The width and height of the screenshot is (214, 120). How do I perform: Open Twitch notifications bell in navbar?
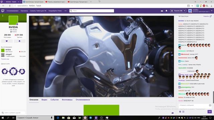[167, 11]
